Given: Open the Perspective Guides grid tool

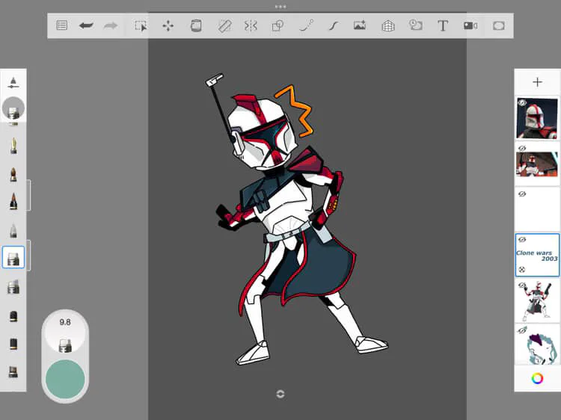Looking at the screenshot, I should coord(388,25).
